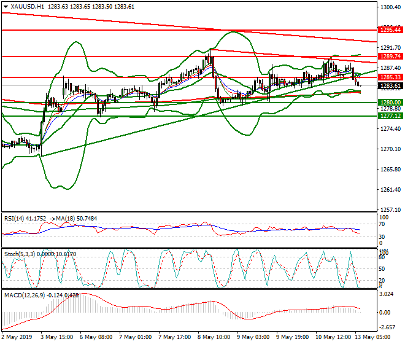Select the RSI(14) 41.1752 indicator label

point(25,219)
